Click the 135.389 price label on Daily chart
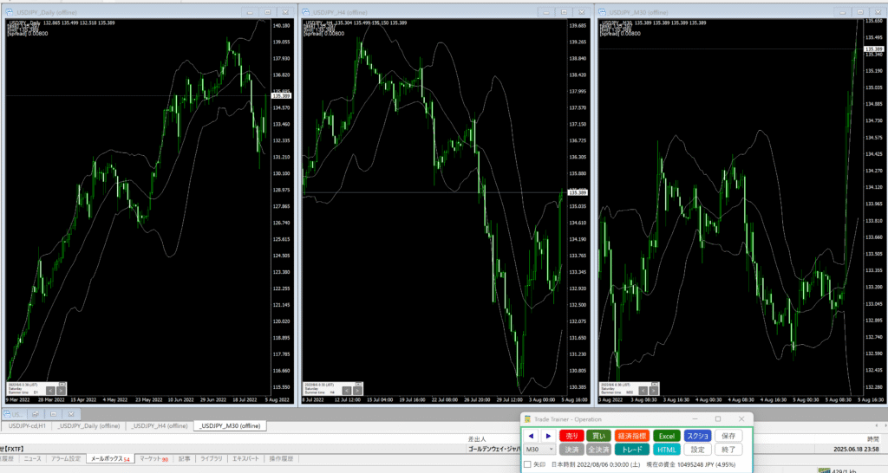Viewport: 888px width, 473px height. click(282, 95)
